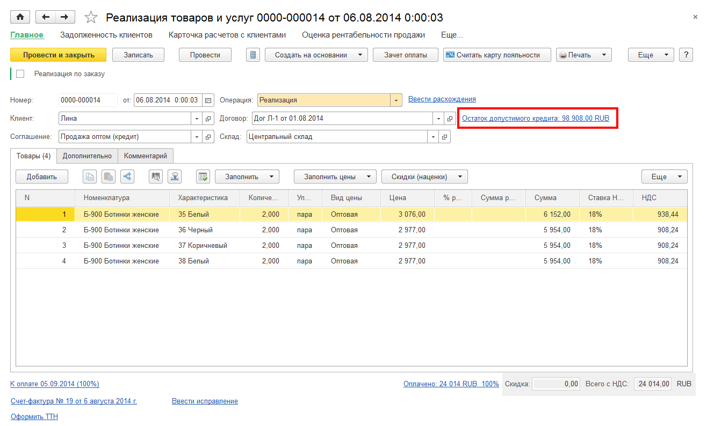Open the Заполнить dropdown in goods toolbar
This screenshot has width=707, height=426.
click(247, 177)
